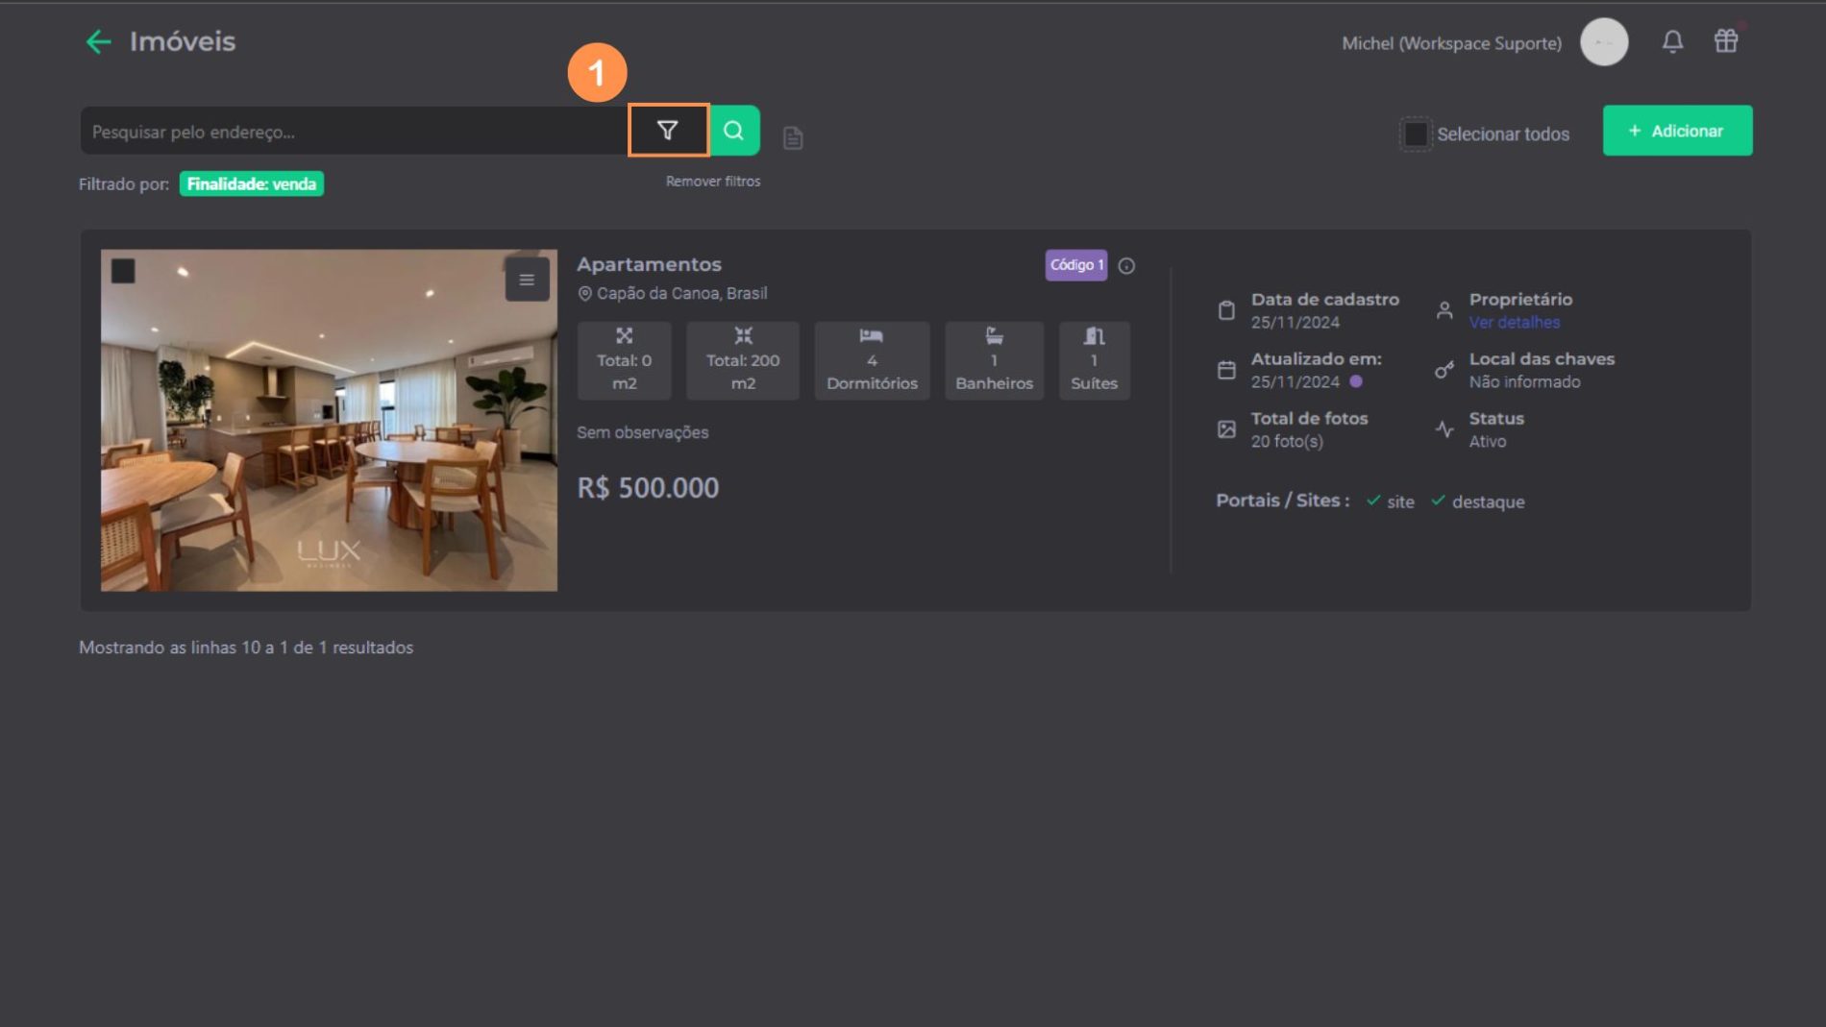
Task: Click the 1 Banheiros bath tile
Action: (994, 360)
